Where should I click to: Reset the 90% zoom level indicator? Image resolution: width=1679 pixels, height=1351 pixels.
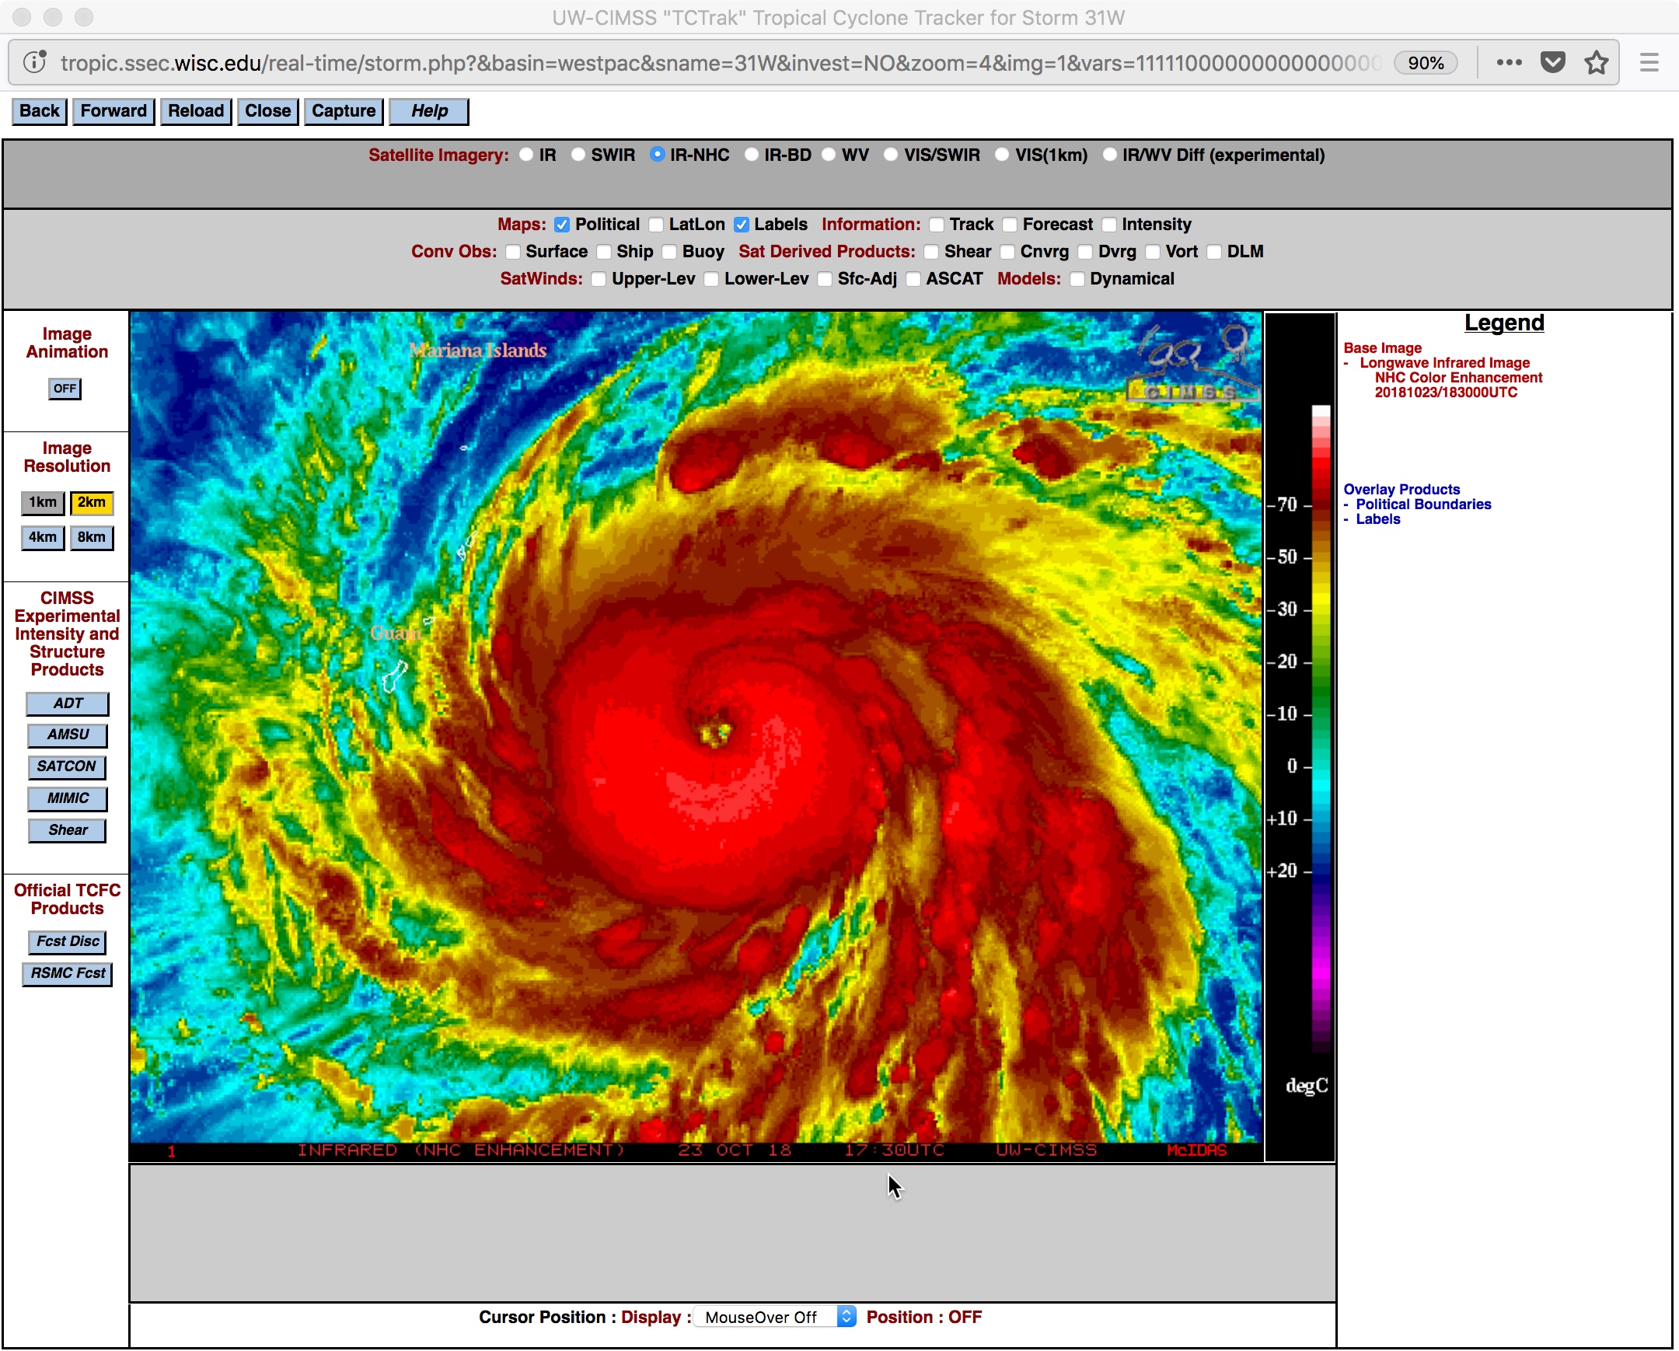point(1426,63)
